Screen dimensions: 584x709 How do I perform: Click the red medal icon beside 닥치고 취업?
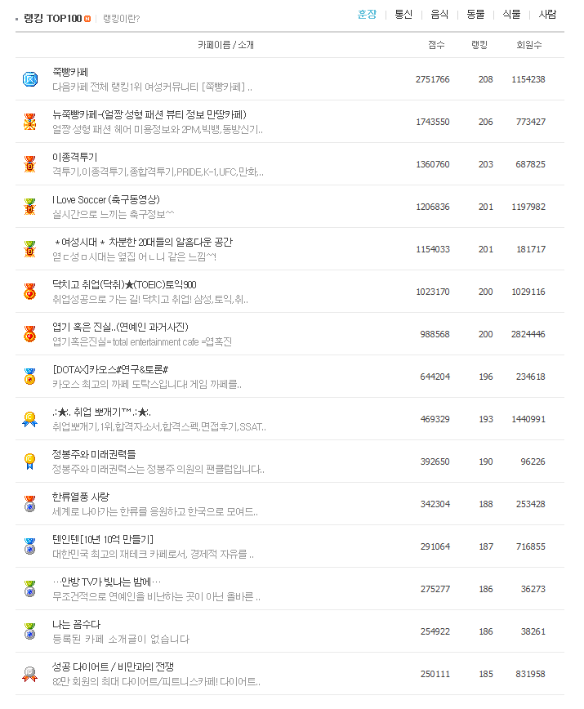click(x=30, y=292)
